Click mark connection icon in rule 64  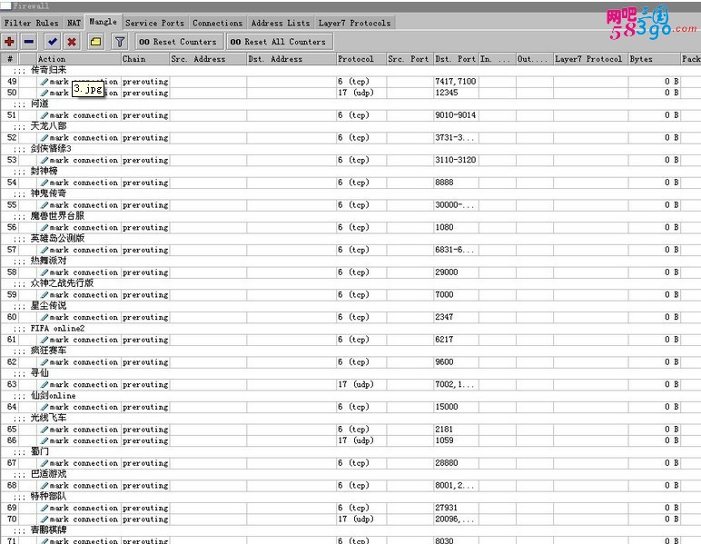pyautogui.click(x=44, y=407)
